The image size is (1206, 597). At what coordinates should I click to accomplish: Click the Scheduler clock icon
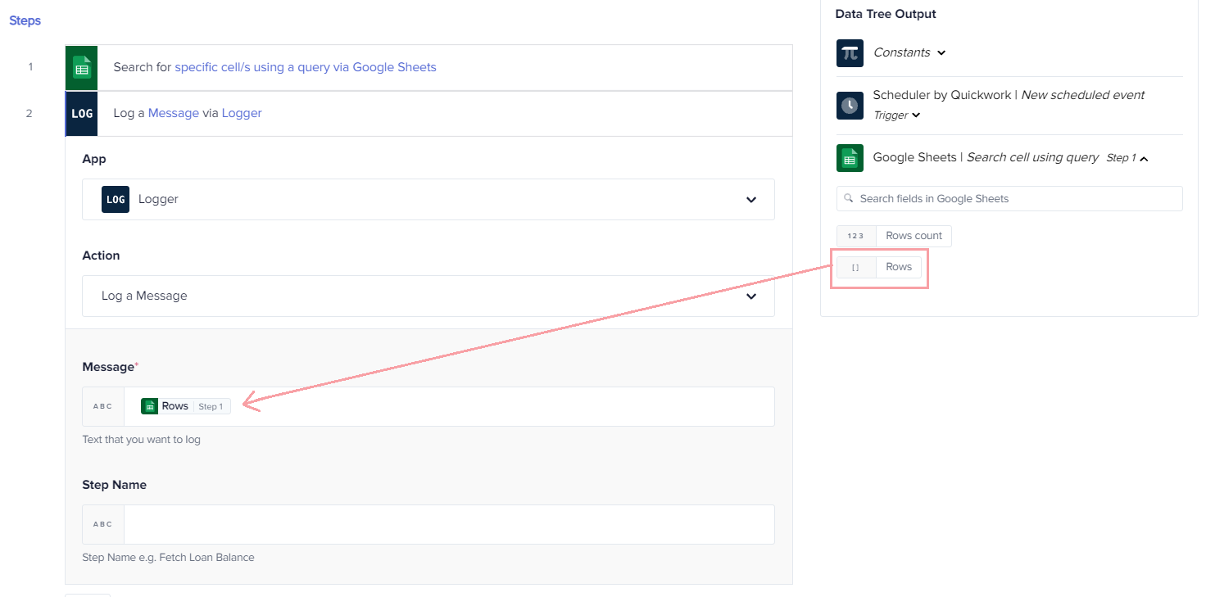850,105
